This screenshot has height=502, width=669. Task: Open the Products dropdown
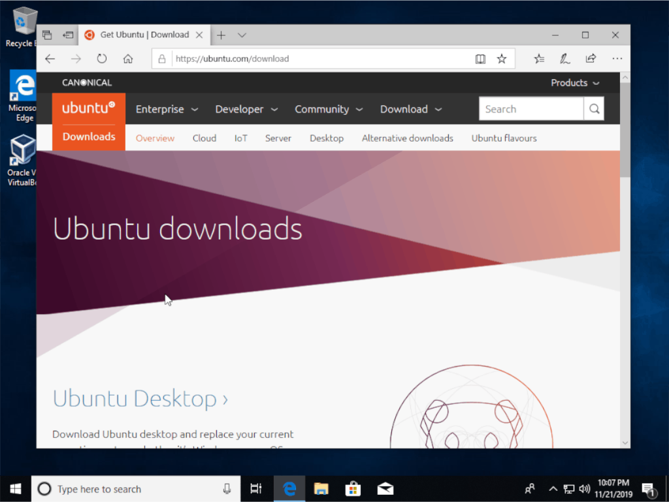574,83
